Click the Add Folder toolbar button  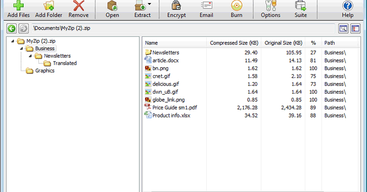pyautogui.click(x=49, y=10)
